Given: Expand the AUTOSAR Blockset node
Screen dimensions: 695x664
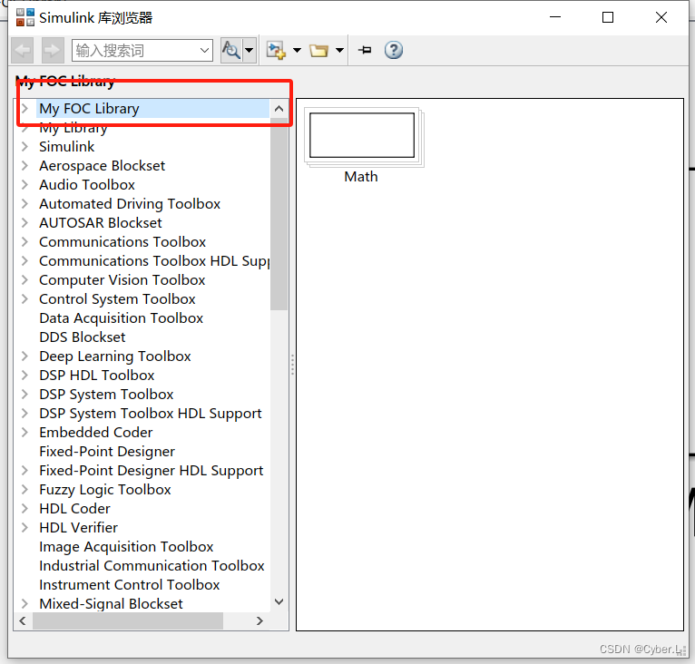Looking at the screenshot, I should [24, 223].
